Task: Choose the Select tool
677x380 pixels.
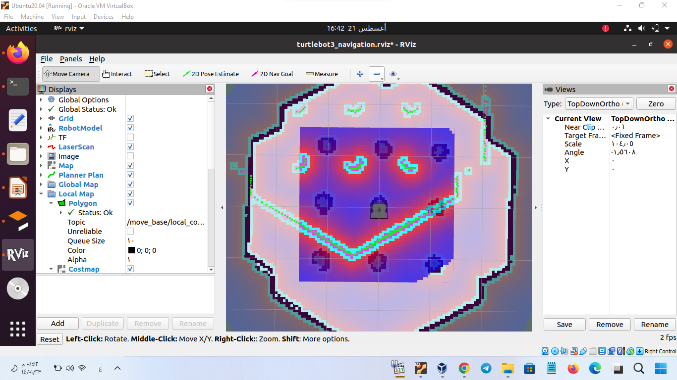Action: pos(157,74)
